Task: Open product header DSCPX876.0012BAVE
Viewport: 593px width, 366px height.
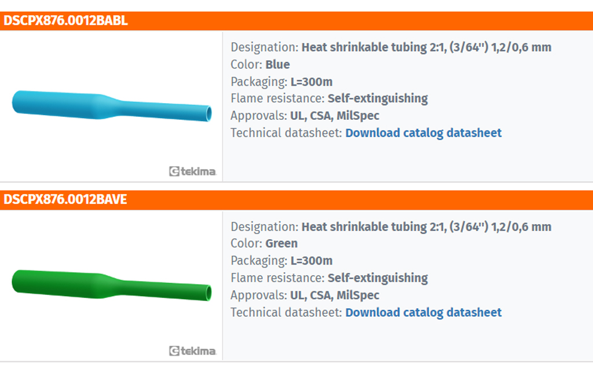Action: 65,200
